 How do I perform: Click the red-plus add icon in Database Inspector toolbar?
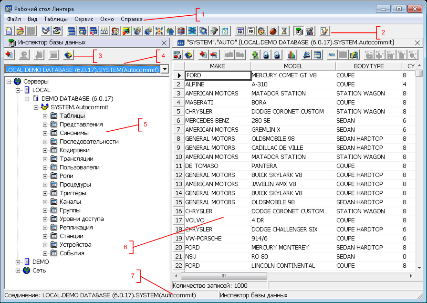pos(10,55)
